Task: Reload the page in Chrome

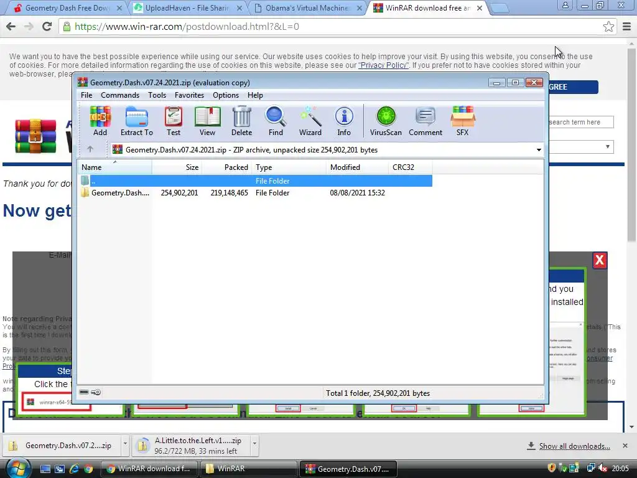Action: 47,26
